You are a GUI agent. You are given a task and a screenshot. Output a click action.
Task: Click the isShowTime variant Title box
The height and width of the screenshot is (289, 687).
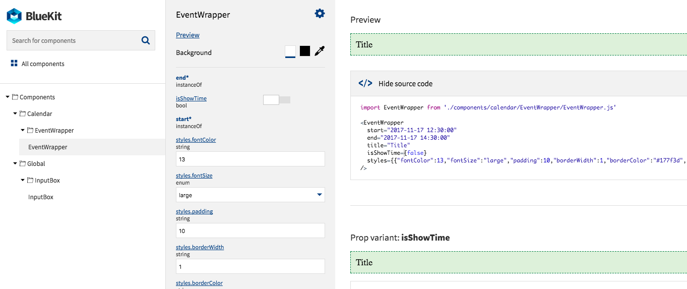tap(519, 262)
